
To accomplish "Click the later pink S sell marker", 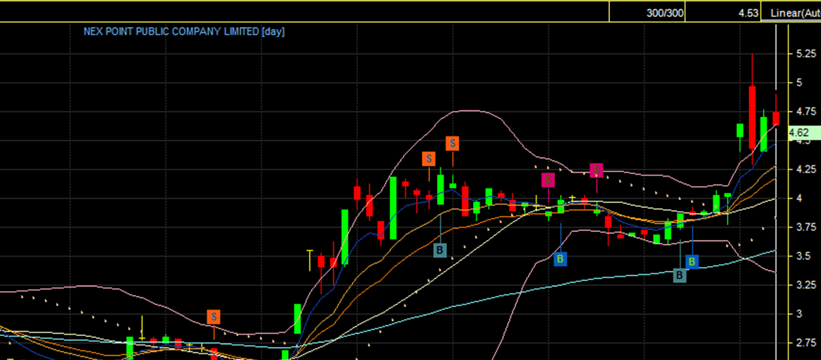I will tap(597, 170).
